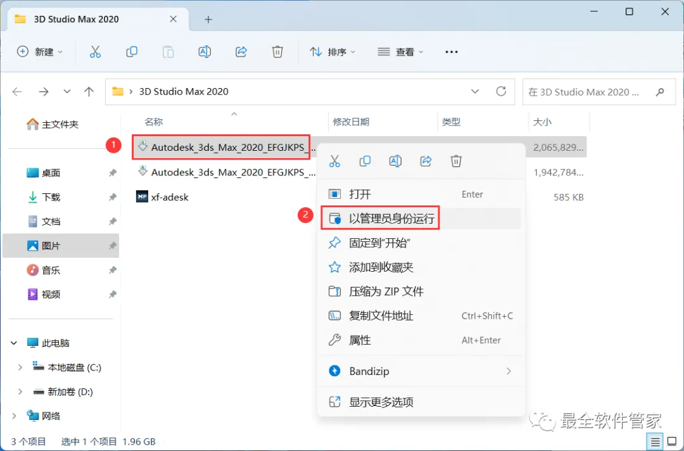Click the Rename icon in the toolbar
Screen dimensions: 684x451
click(x=205, y=52)
